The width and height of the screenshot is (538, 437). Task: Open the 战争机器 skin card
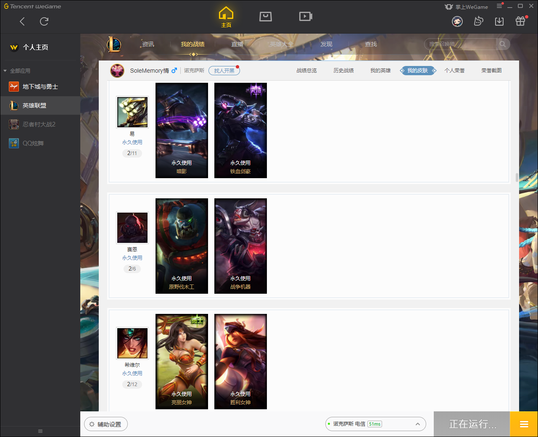click(240, 246)
